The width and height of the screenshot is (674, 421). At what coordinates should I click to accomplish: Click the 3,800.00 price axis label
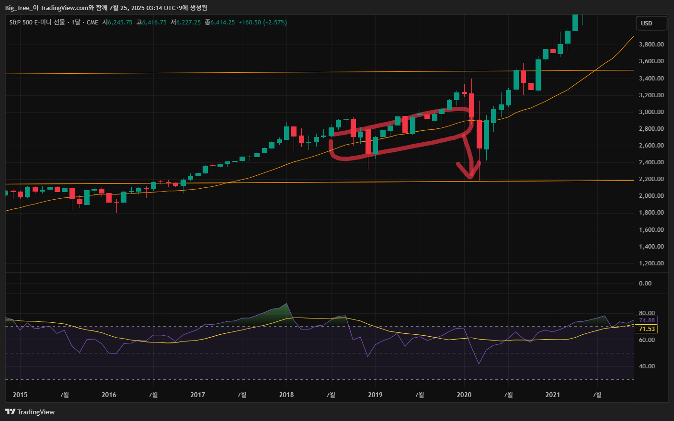coord(651,45)
